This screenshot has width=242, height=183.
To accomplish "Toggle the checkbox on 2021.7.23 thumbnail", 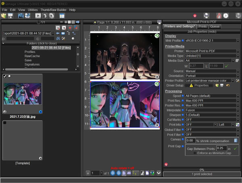I will (5, 76).
